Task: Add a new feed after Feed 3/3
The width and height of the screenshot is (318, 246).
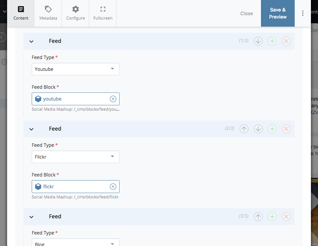Action: coord(272,217)
